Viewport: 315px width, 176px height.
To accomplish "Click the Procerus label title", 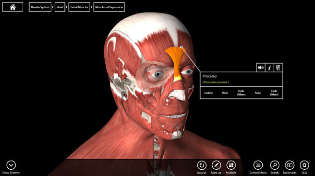I will pyautogui.click(x=209, y=76).
